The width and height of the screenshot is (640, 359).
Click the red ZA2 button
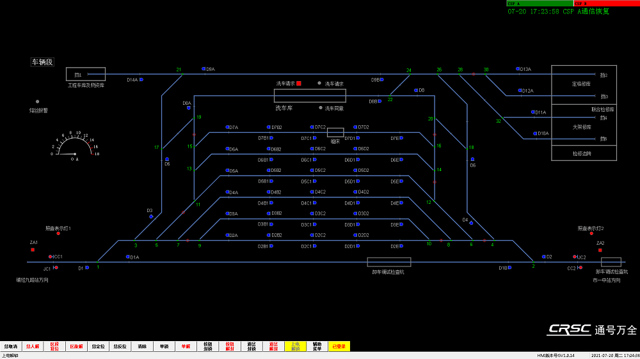600,250
